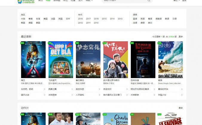
Task: Open the chevron beside 出发吧，凯莉
Action: pyautogui.click(x=45, y=89)
